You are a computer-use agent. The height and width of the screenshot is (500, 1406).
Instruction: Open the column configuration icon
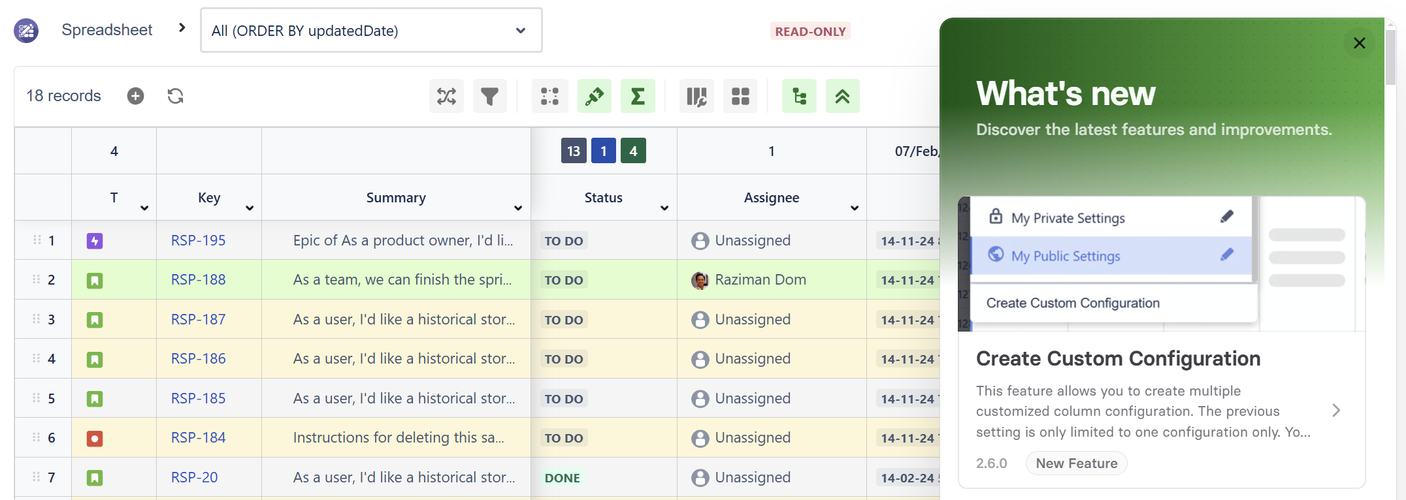[x=696, y=97]
